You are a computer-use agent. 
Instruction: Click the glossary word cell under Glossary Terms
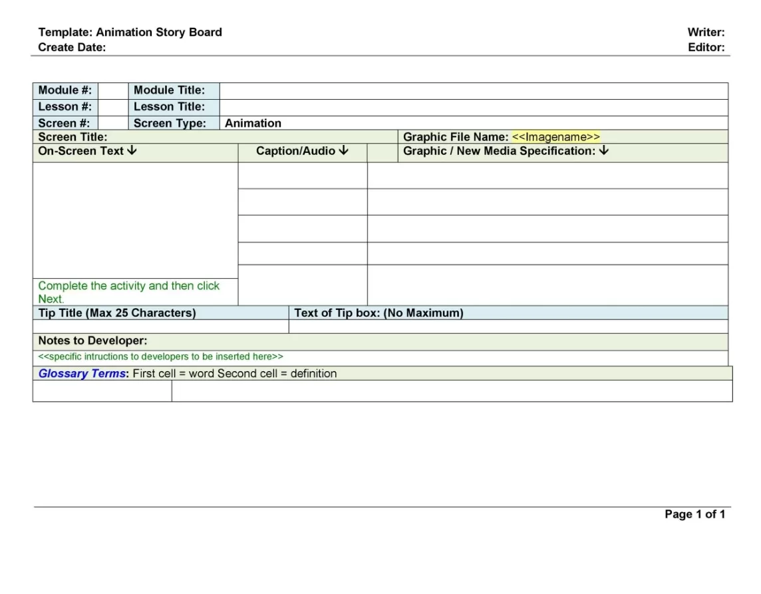[x=102, y=391]
